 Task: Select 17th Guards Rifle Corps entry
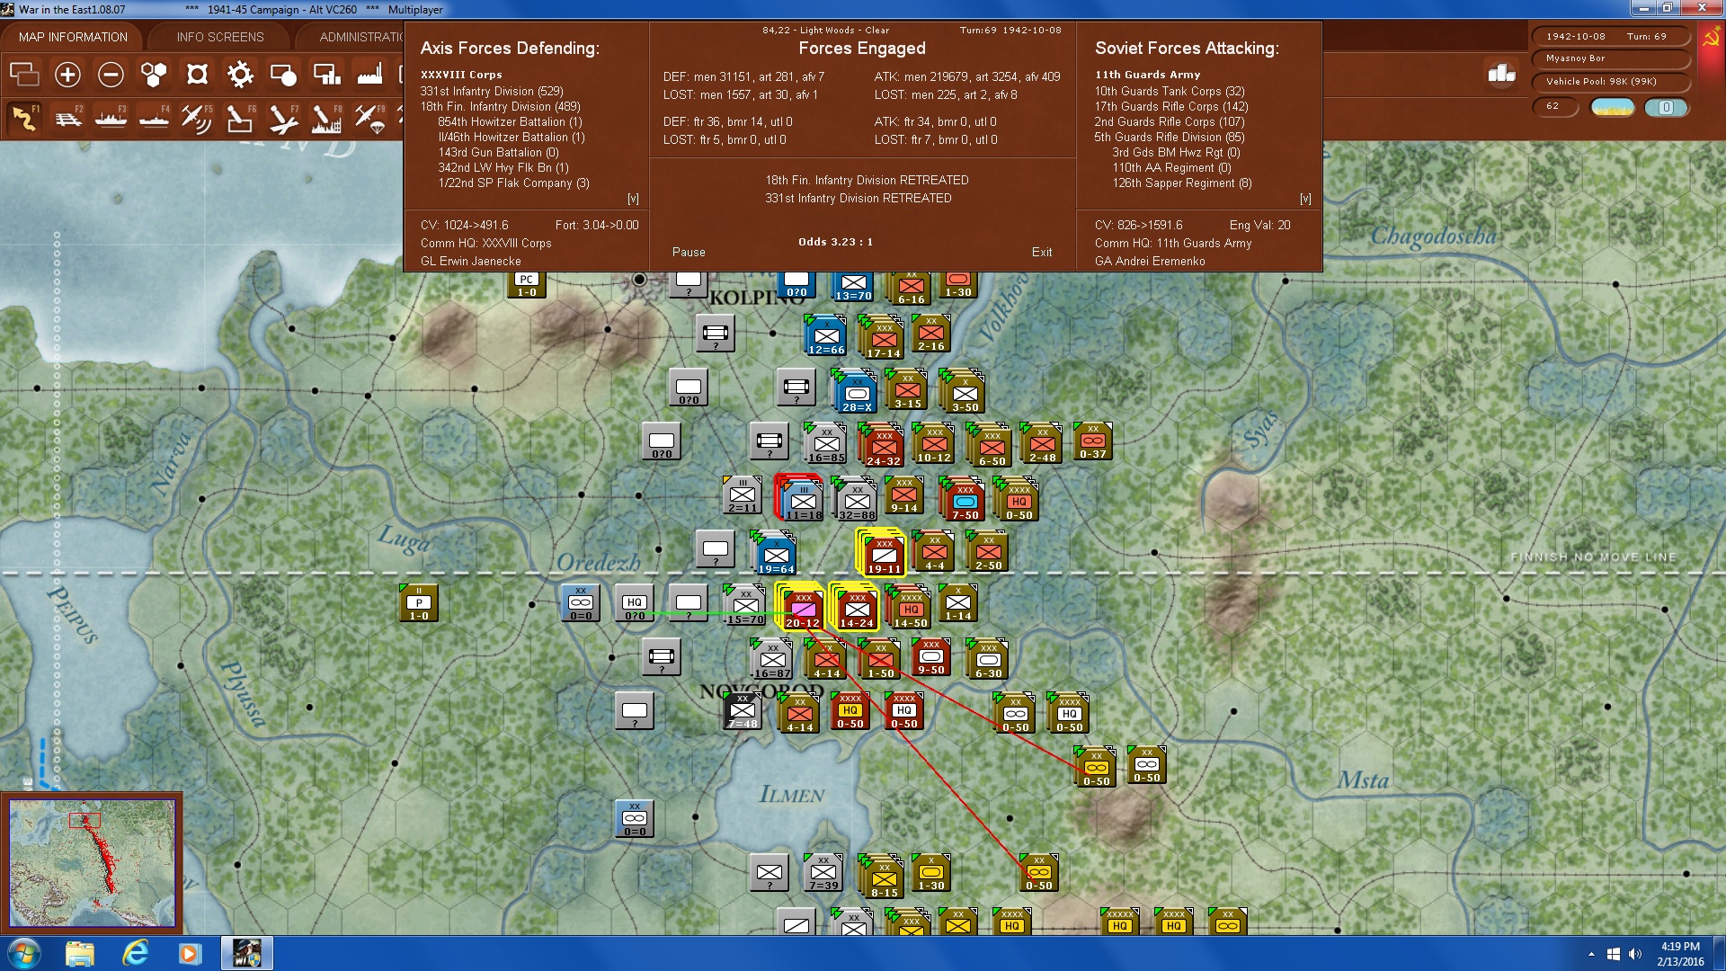pyautogui.click(x=1171, y=106)
